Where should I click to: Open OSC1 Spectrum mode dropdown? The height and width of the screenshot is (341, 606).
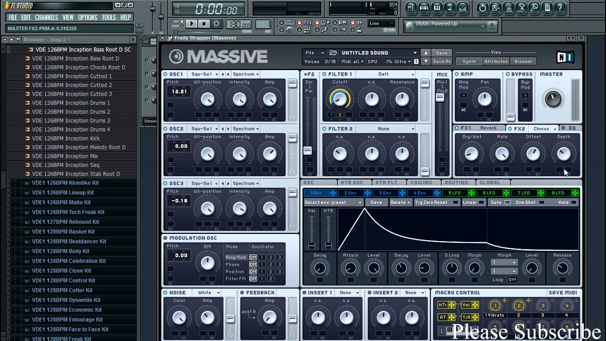coord(246,74)
